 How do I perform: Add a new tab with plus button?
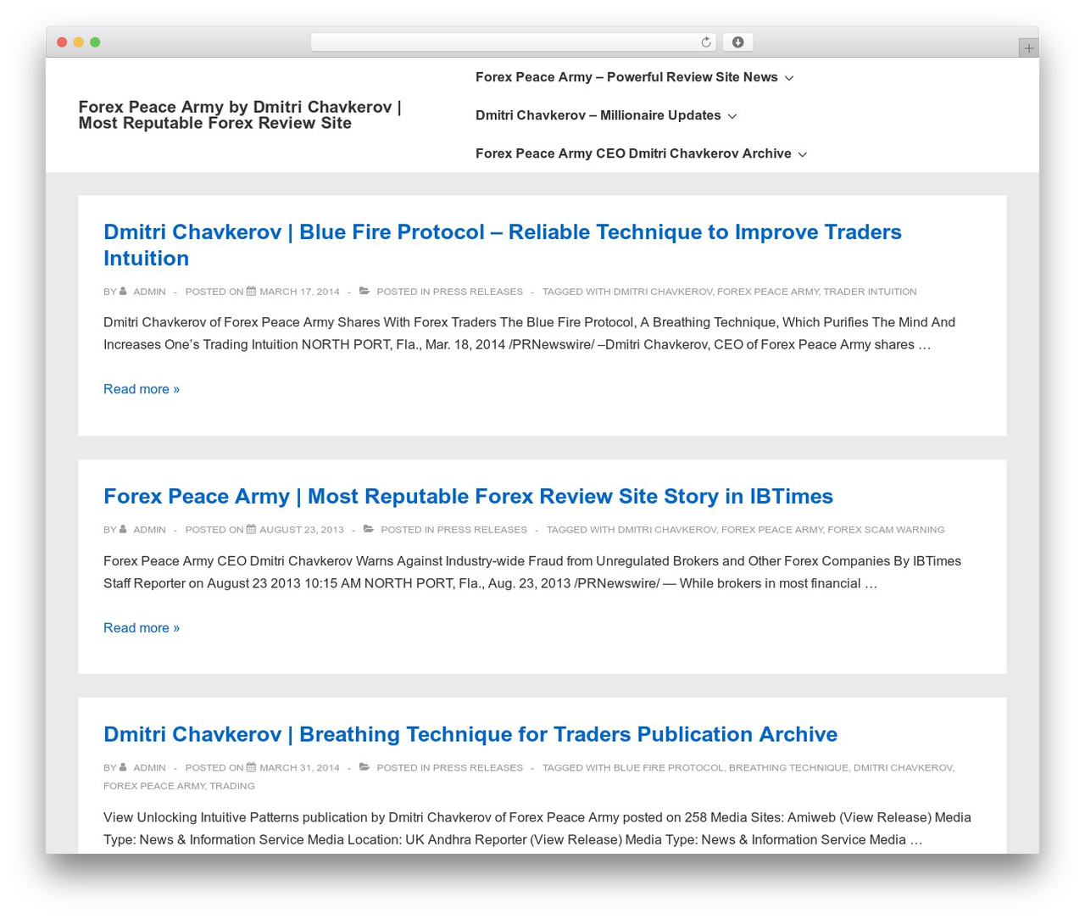pyautogui.click(x=1028, y=48)
